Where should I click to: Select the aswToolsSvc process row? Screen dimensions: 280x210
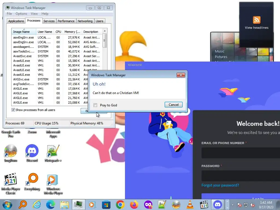pos(57,51)
